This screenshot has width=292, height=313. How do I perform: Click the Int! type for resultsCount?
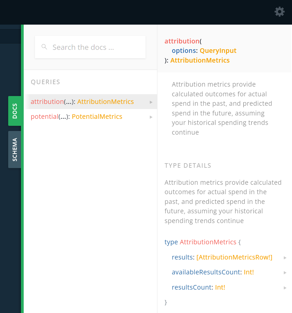pyautogui.click(x=220, y=287)
